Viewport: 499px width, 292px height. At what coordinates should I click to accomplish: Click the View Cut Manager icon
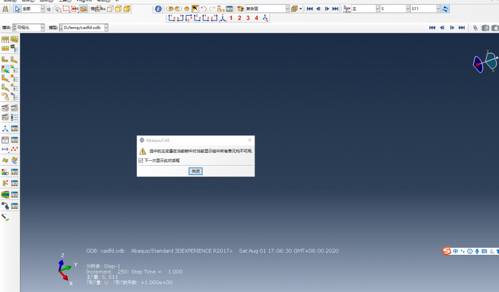14,172
